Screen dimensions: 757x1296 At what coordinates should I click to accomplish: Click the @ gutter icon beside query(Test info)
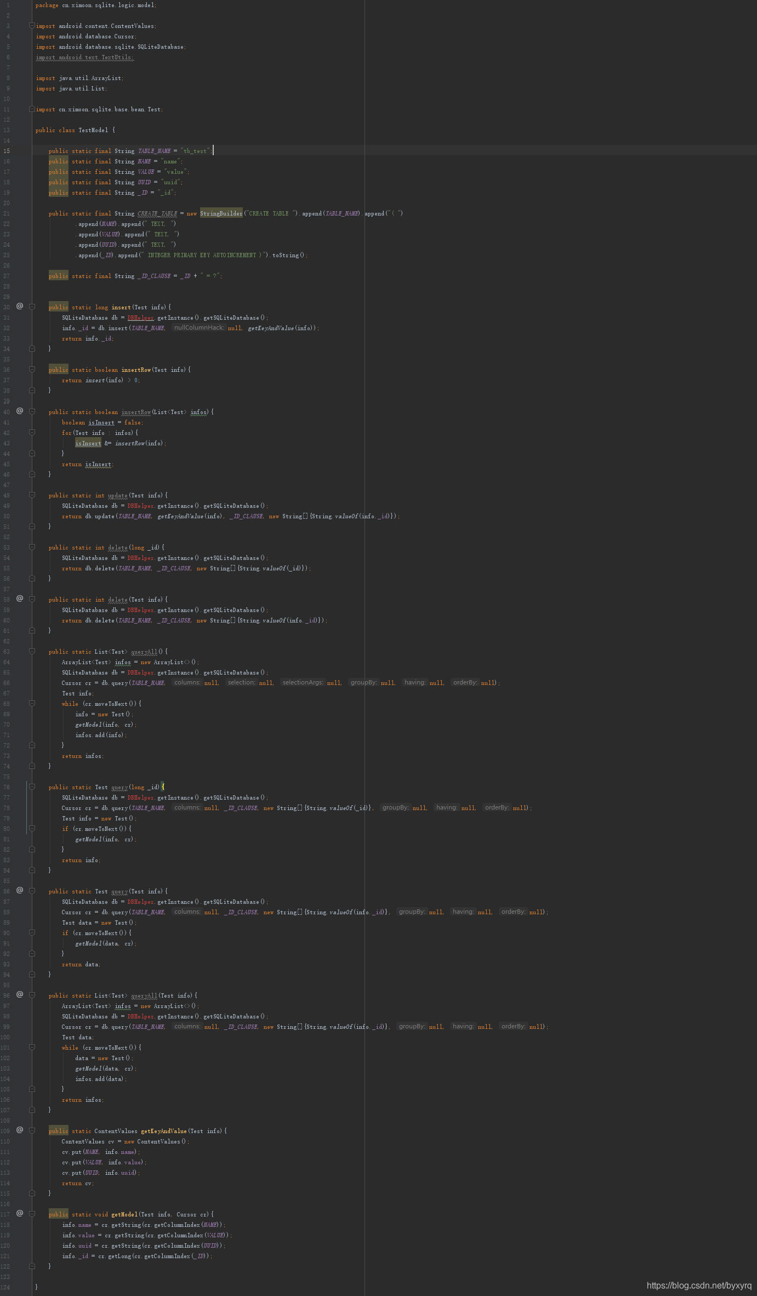[x=20, y=890]
